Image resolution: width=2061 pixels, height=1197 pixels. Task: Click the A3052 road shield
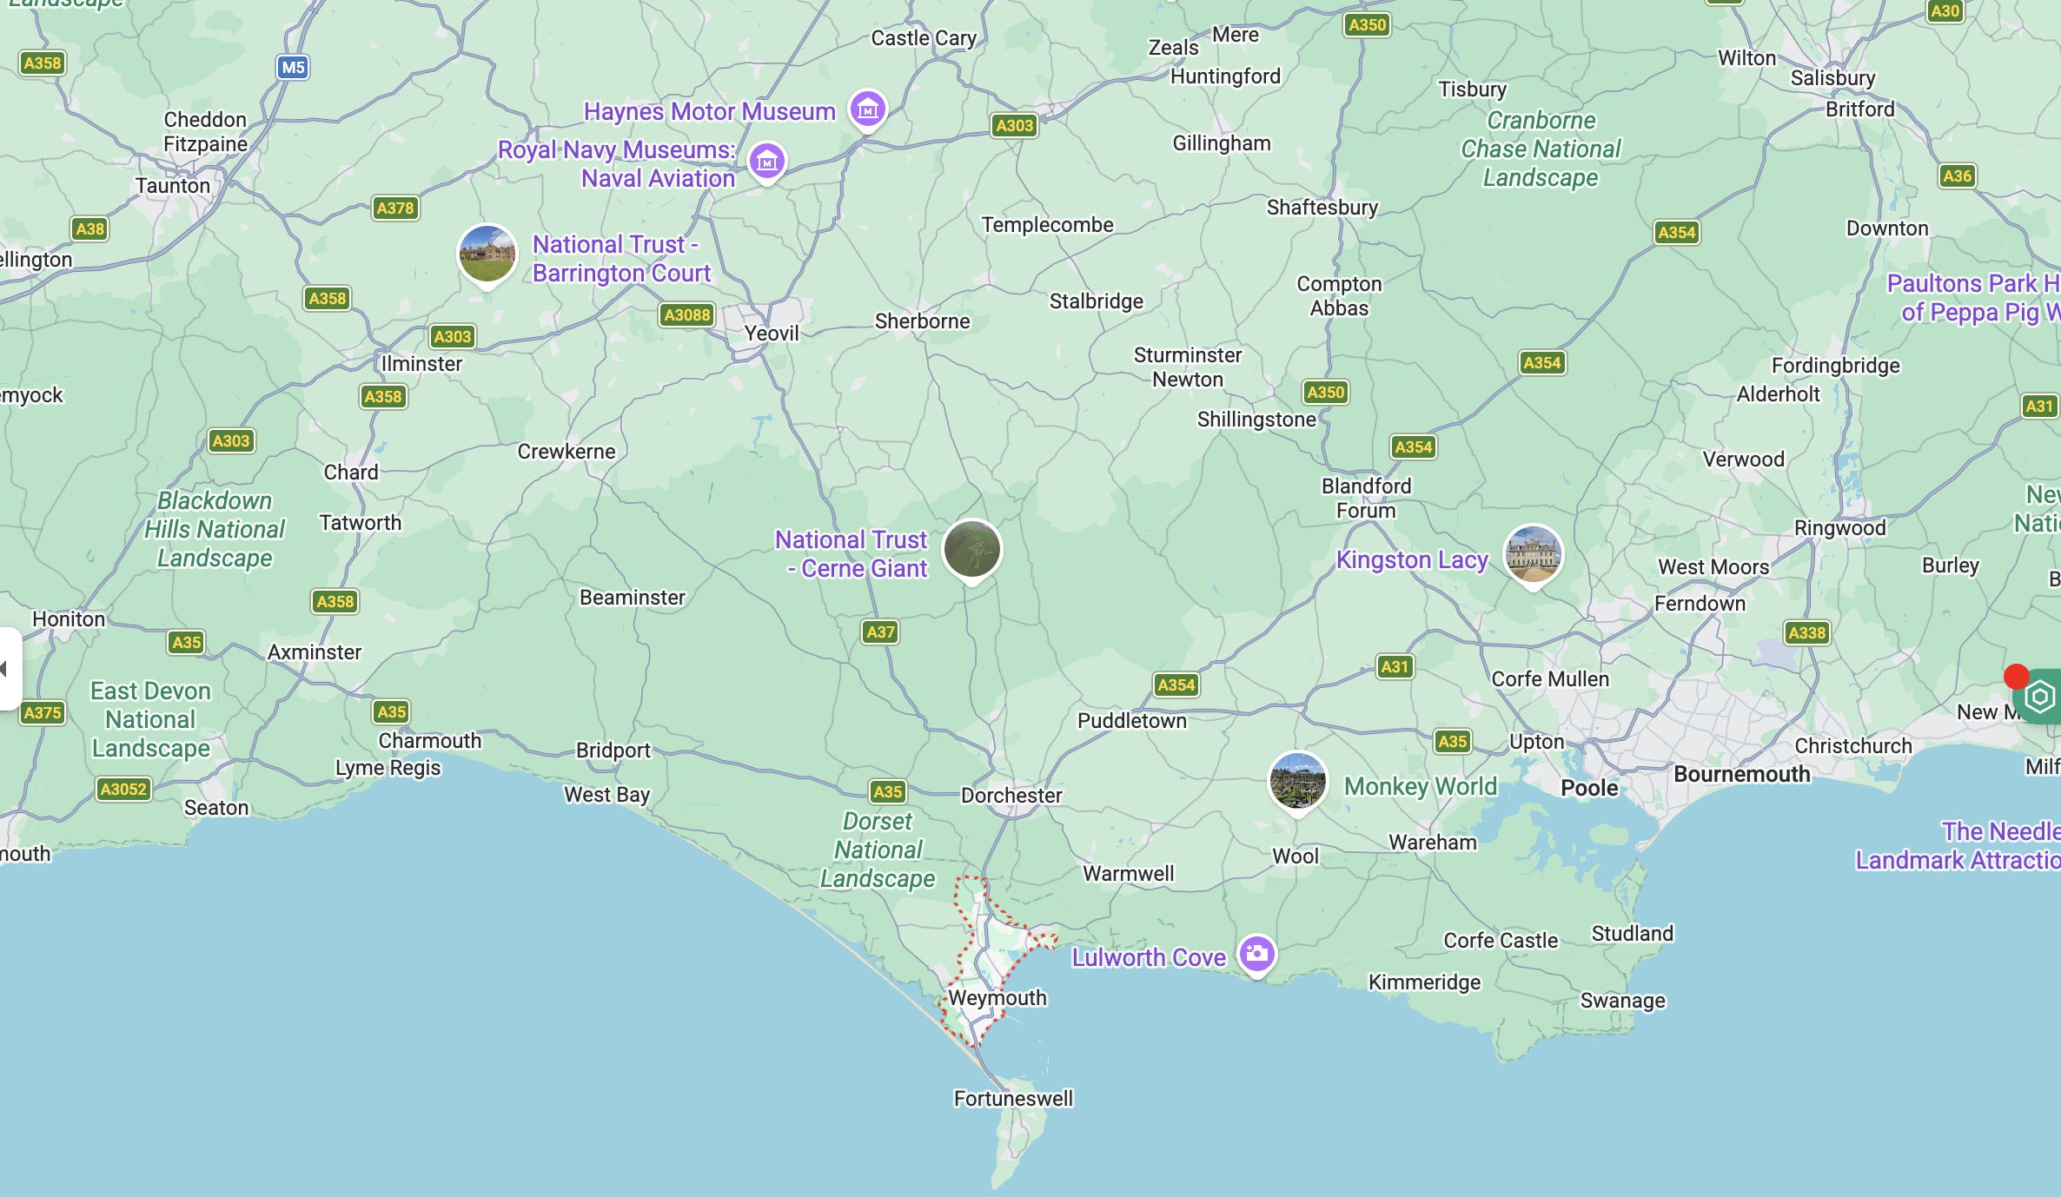coord(123,790)
